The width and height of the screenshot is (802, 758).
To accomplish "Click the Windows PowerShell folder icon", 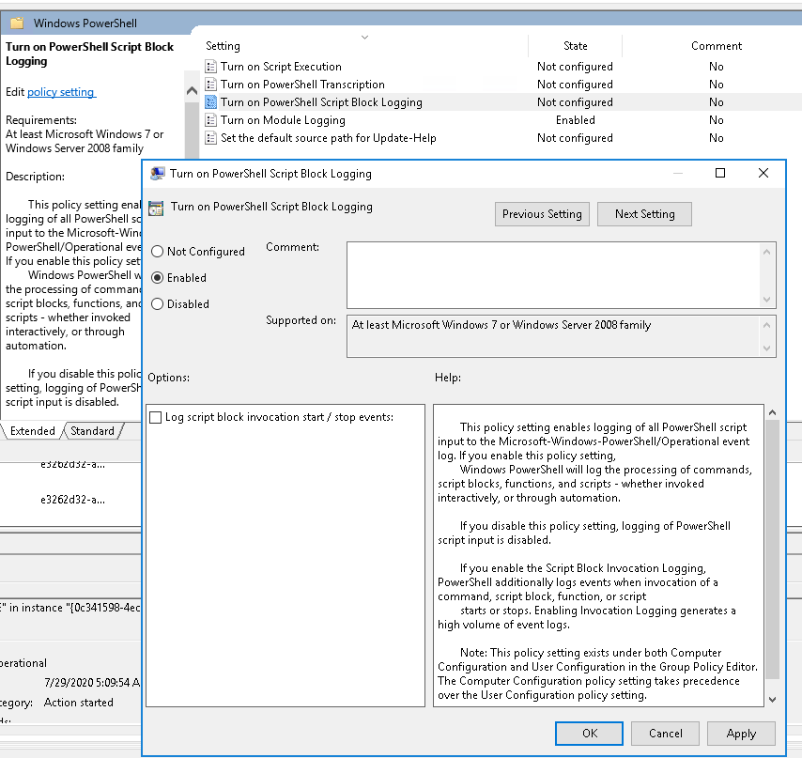I will pos(17,23).
